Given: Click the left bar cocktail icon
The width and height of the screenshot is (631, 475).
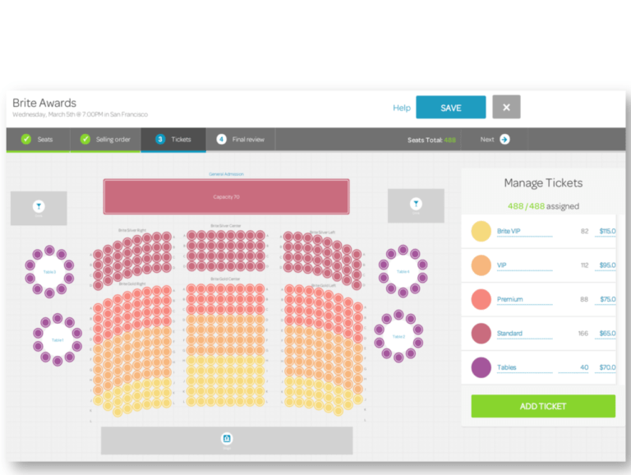Looking at the screenshot, I should pyautogui.click(x=38, y=205).
